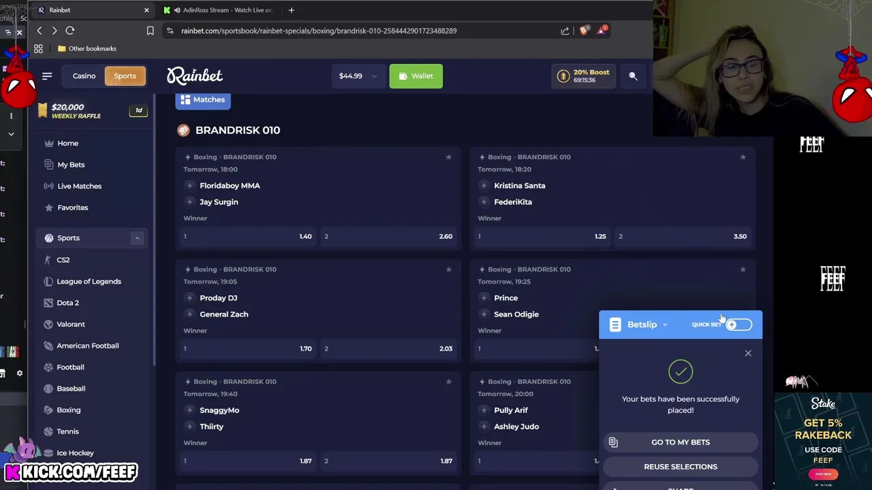Screen dimensions: 872x490
Task: Open Live Matches in sidebar
Action: [x=79, y=186]
